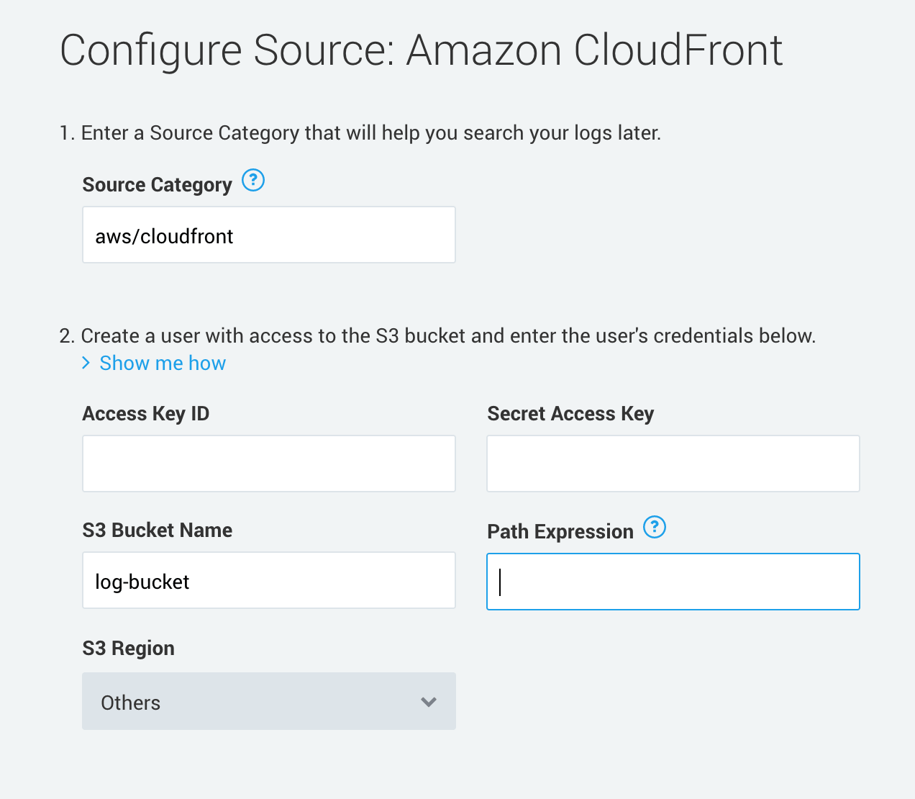Select the Secret Access Key input box
The height and width of the screenshot is (799, 915).
673,464
